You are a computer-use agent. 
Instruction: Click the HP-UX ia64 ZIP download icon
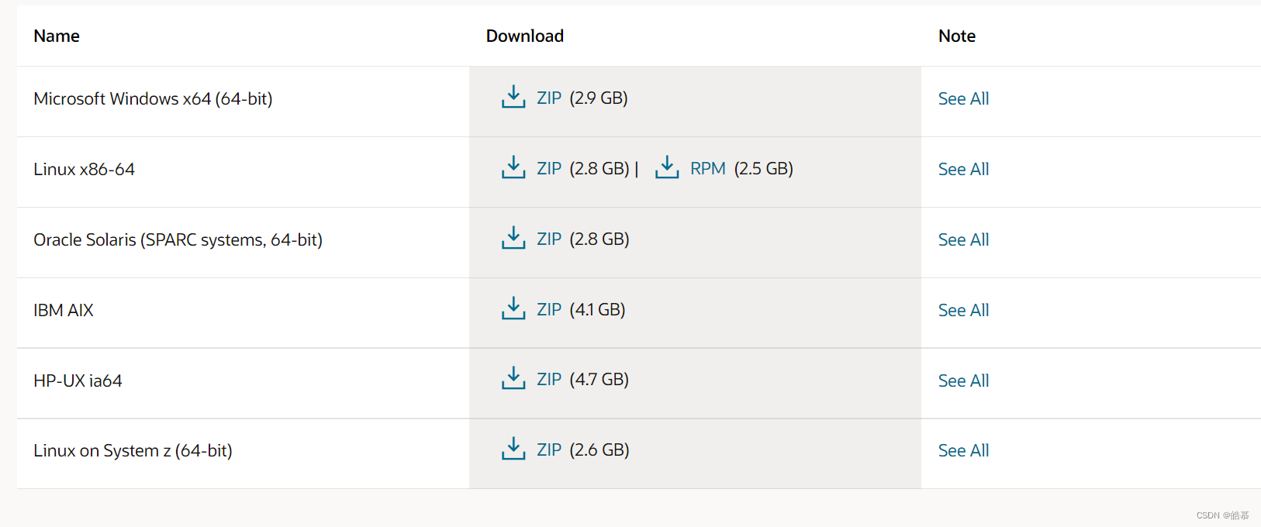coord(513,378)
